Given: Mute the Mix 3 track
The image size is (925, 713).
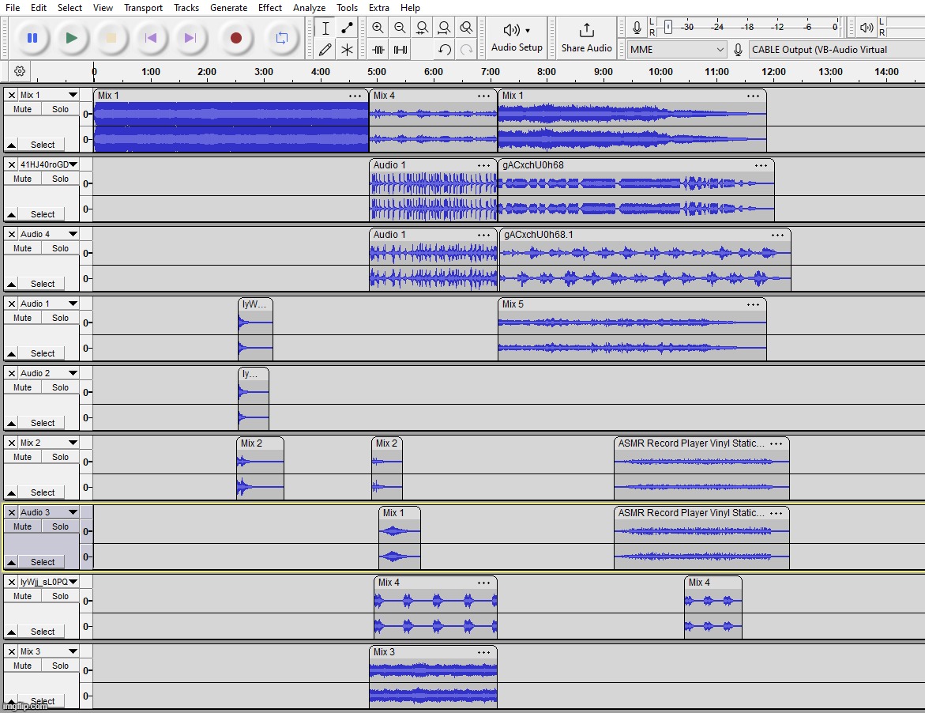Looking at the screenshot, I should click(21, 665).
